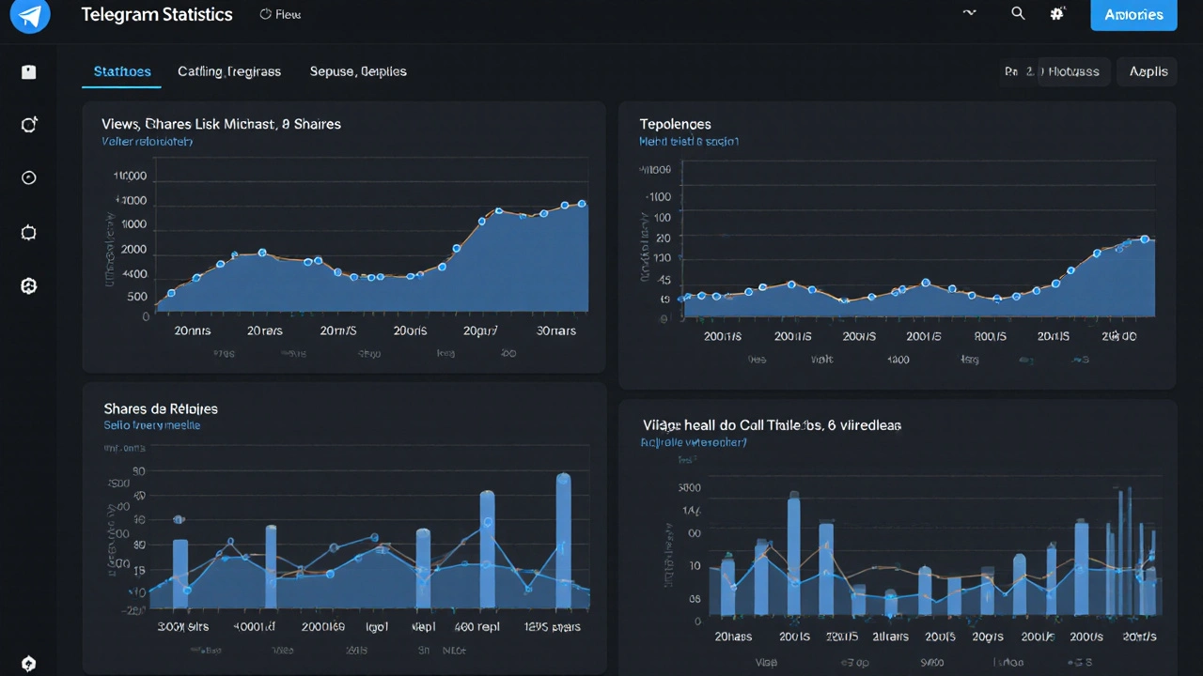Expand the activity chevron near the search icon
This screenshot has height=676, width=1203.
(x=969, y=13)
